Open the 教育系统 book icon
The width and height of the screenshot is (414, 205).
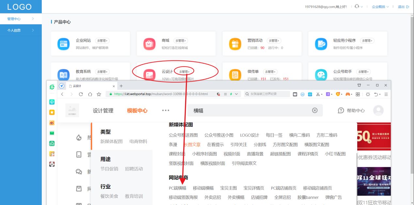point(64,75)
